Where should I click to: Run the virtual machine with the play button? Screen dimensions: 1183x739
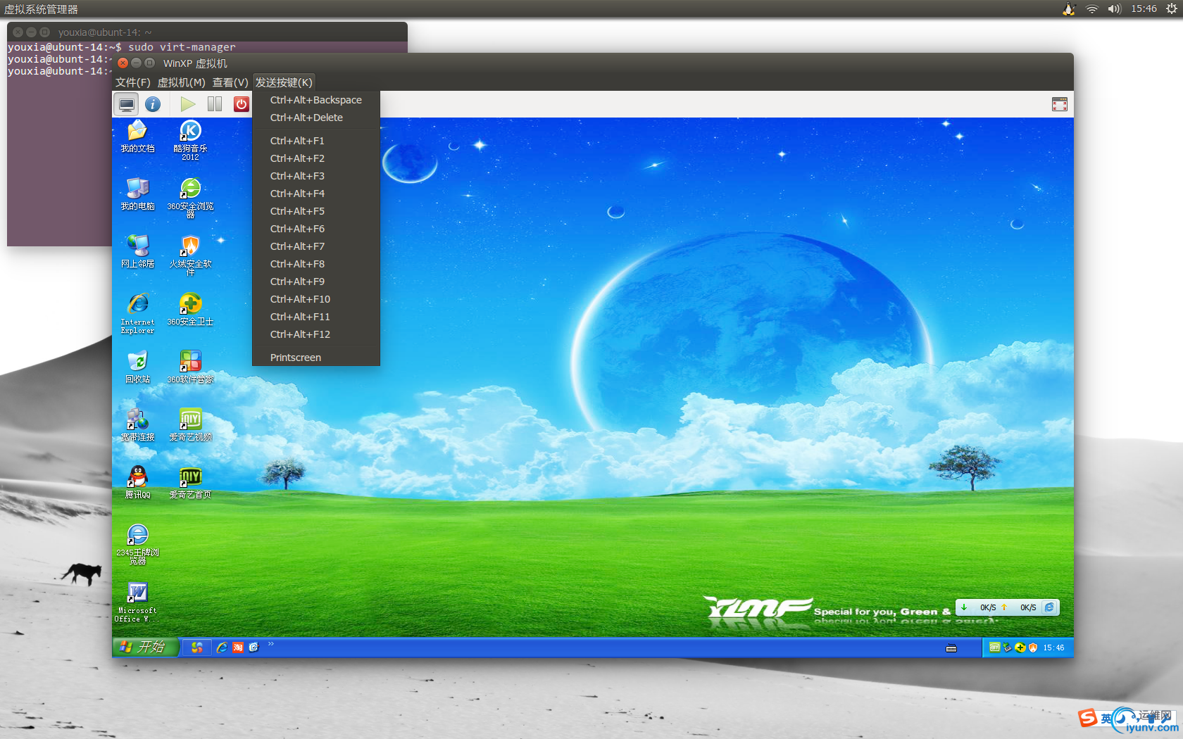(x=187, y=104)
